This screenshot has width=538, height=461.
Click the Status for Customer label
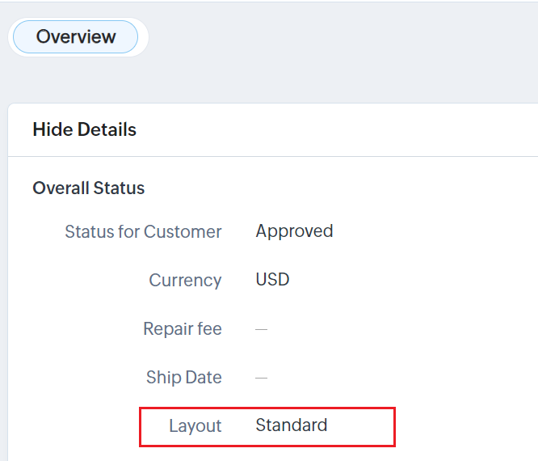[143, 232]
